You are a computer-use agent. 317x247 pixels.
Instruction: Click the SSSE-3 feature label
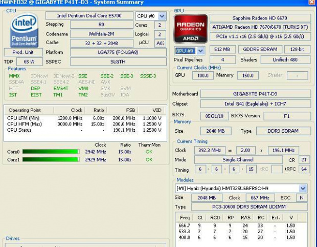pyautogui.click(x=148, y=76)
